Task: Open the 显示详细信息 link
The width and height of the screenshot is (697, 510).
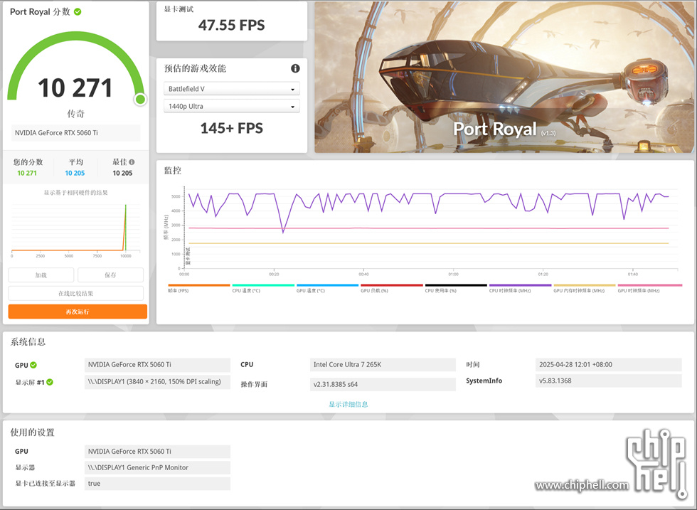Action: [348, 404]
